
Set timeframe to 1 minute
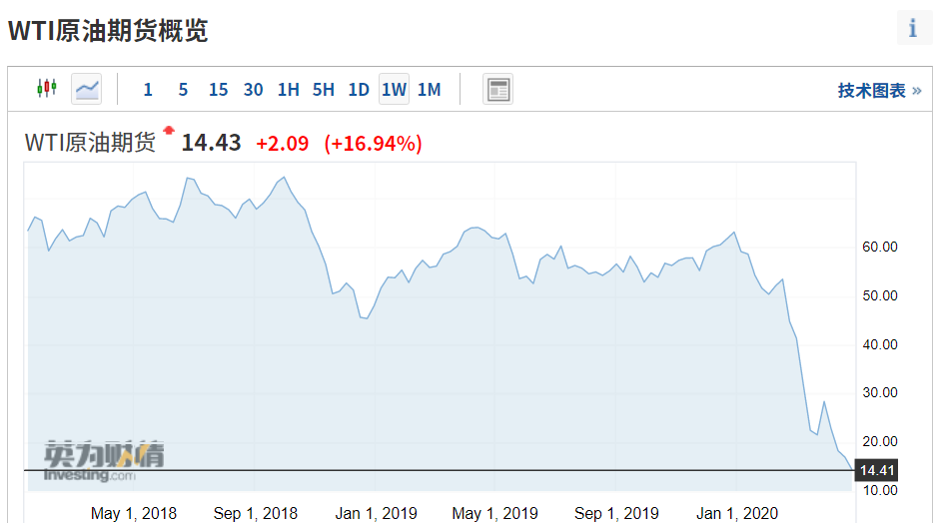click(148, 90)
